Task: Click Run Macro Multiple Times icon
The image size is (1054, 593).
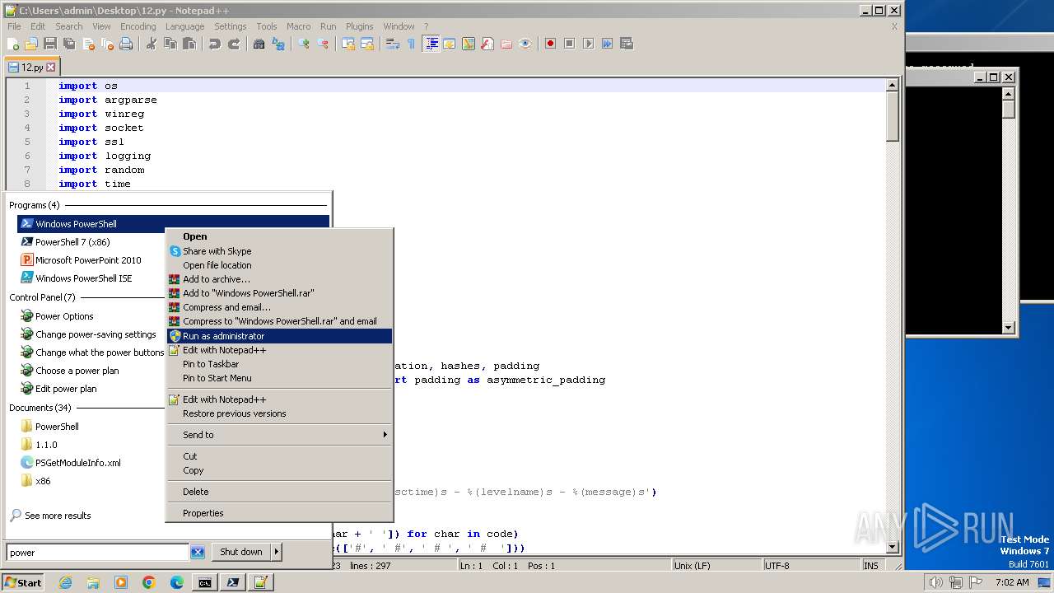Action: pyautogui.click(x=608, y=44)
